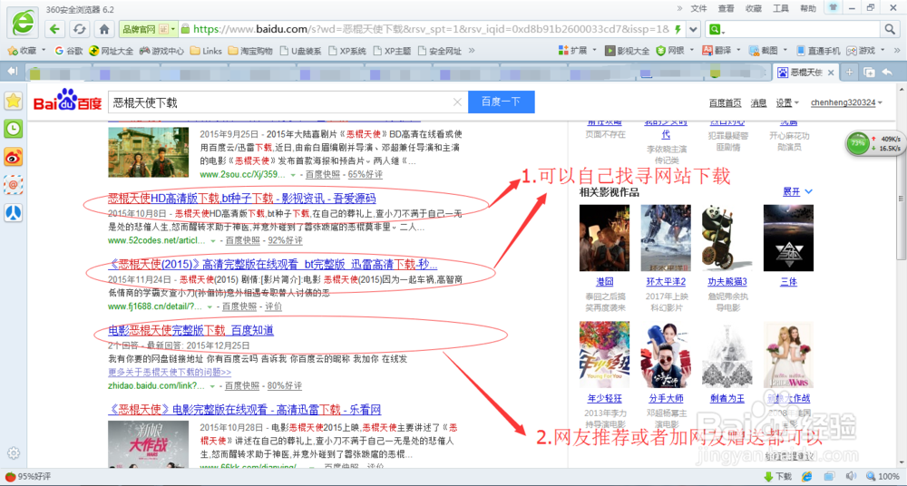The image size is (907, 486).
Task: Click the 73% network speed accelerator ball
Action: [858, 144]
